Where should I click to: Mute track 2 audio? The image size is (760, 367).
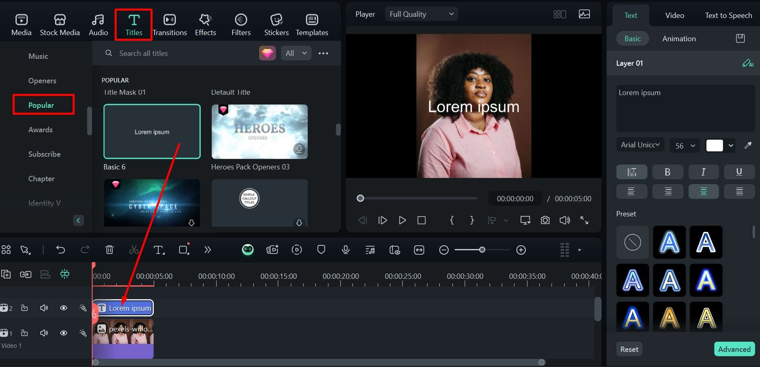click(44, 308)
